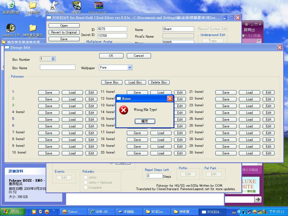
Task: Switch to 06年~09 Internet Explorer taskbar item
Action: tap(101, 212)
